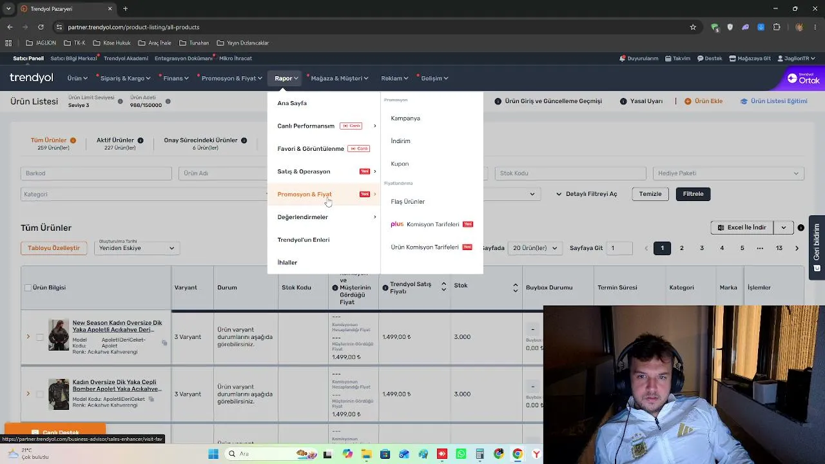
Task: Open the Trendyol Ortak badge
Action: 804,78
